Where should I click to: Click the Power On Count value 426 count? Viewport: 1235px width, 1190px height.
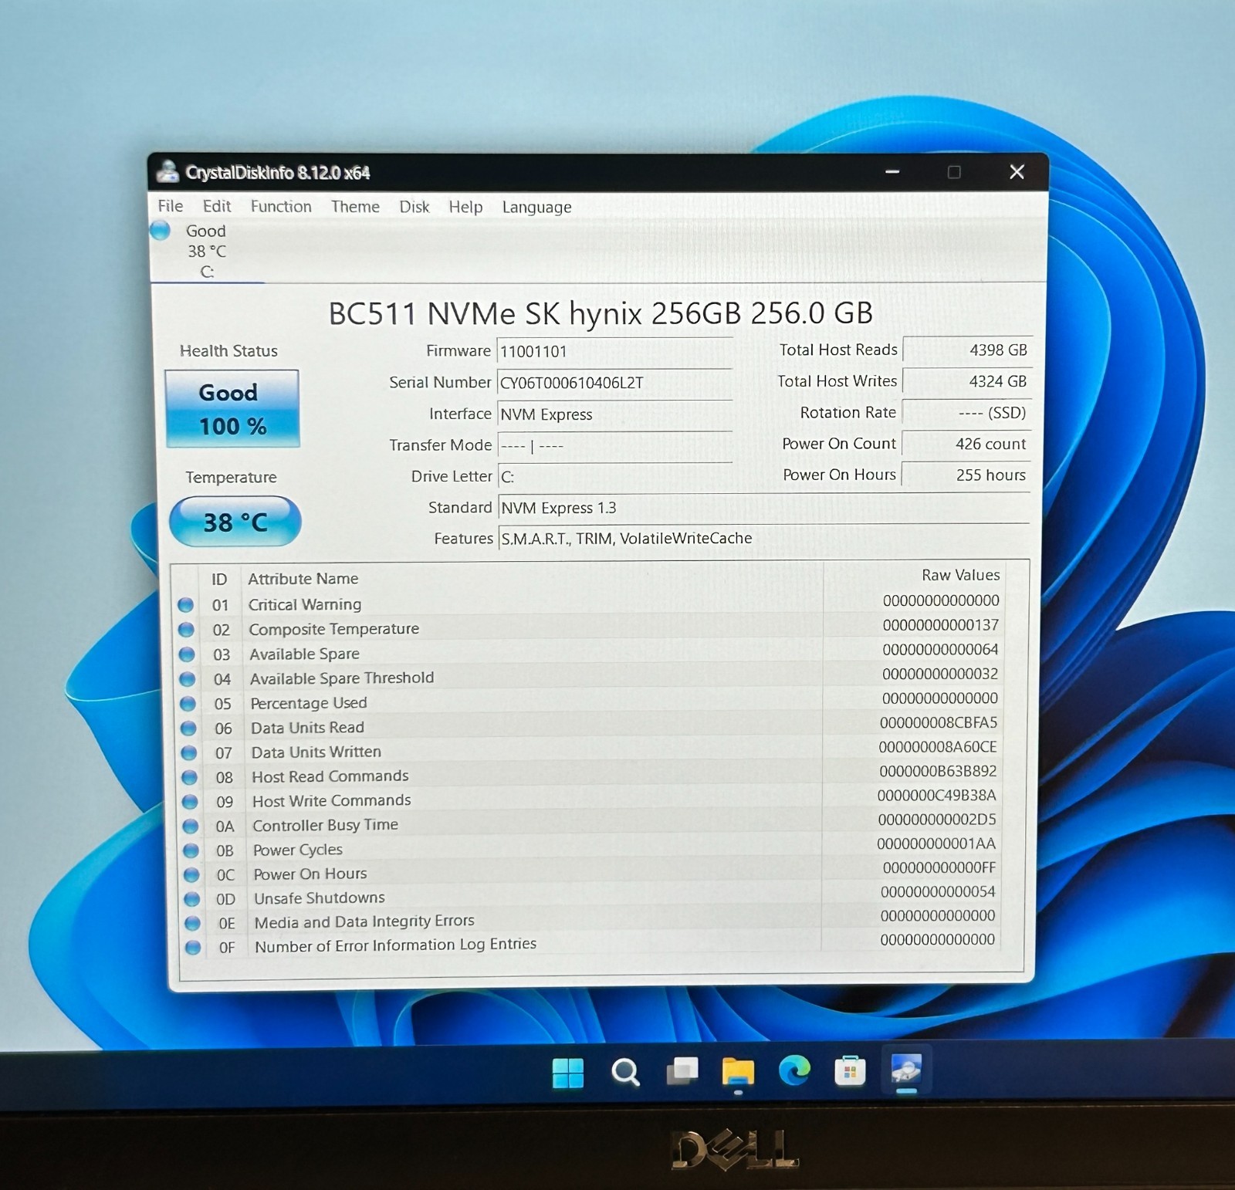(966, 444)
